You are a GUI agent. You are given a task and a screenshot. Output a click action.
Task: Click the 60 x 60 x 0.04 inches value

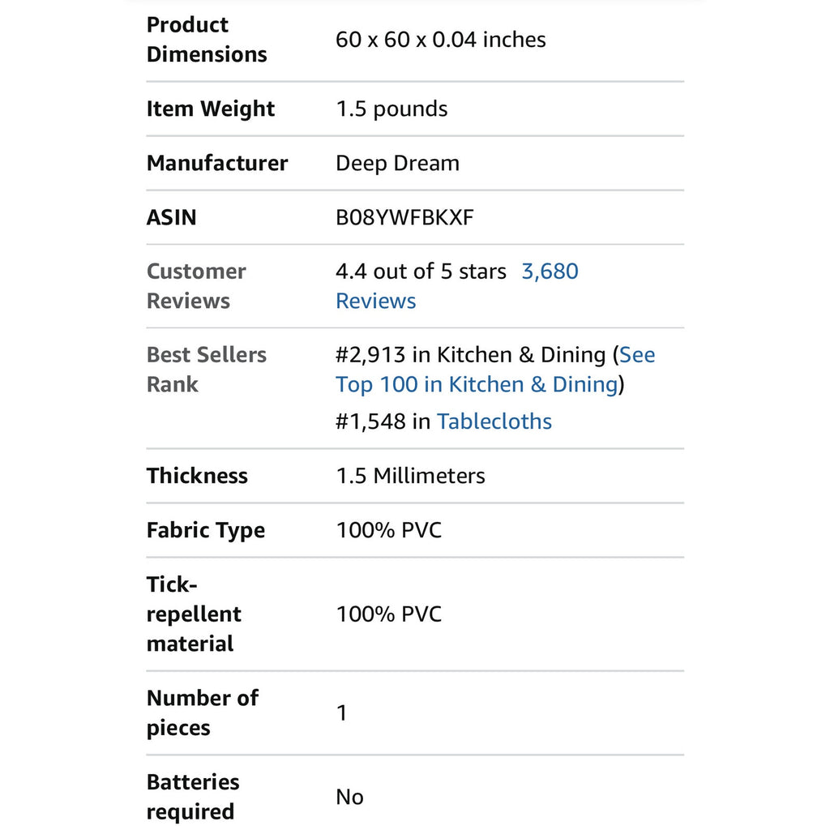(x=440, y=40)
